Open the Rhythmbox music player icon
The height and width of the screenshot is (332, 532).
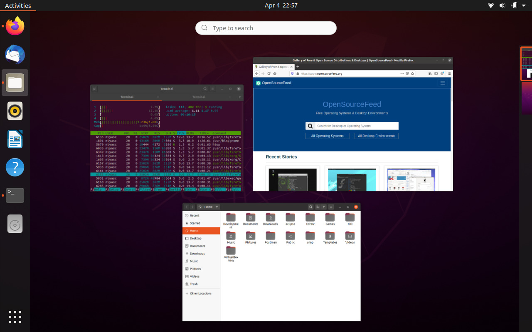click(15, 111)
